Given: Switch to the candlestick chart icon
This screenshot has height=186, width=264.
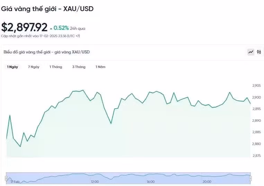Looking at the screenshot, I should coord(259,52).
